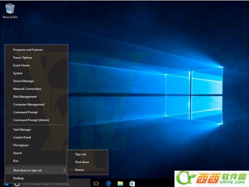Open the Store app in taskbar
Viewport: 249px width, 187px height.
tap(132, 184)
